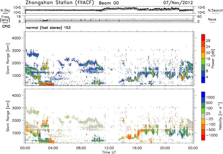Click the dark blue bottom of Power color bar

[x=203, y=80]
